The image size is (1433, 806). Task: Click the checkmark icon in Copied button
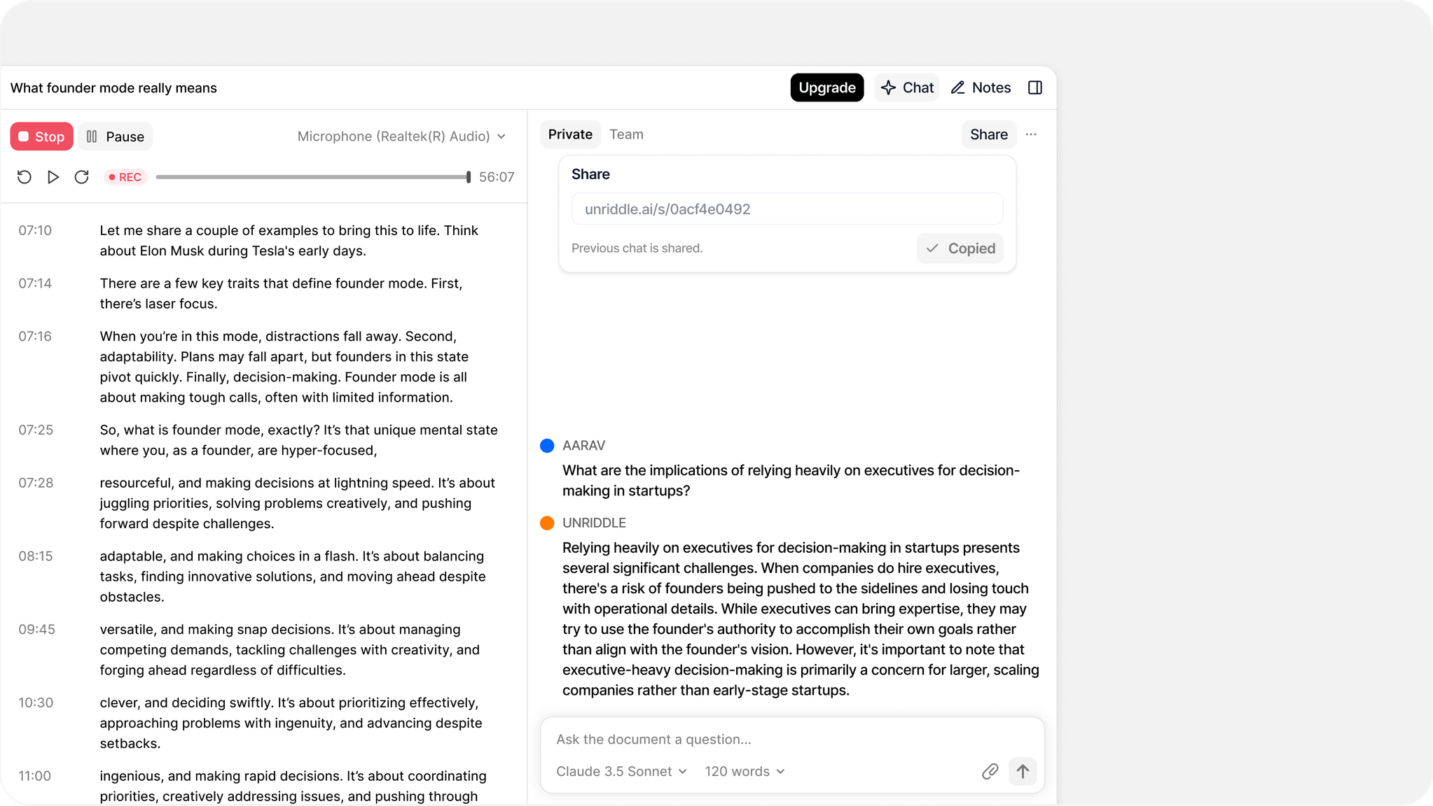click(x=932, y=248)
